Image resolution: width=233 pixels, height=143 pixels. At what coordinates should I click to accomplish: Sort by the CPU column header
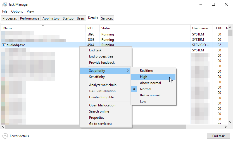219,28
